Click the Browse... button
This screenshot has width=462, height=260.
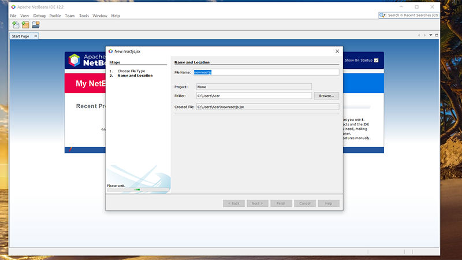click(326, 96)
